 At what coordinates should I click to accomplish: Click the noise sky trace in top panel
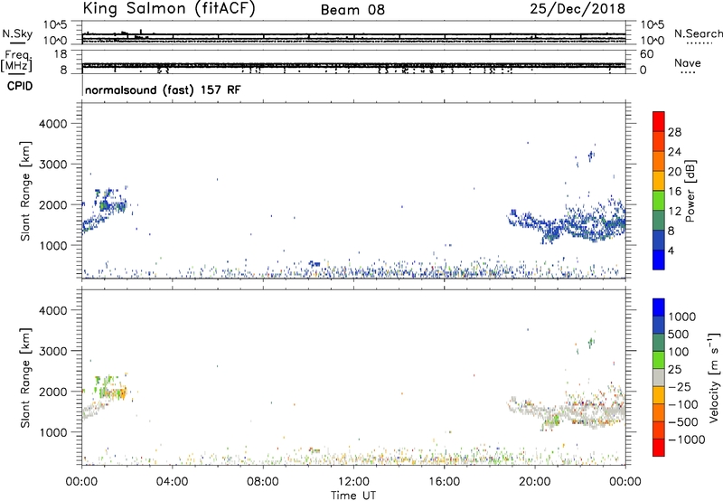(353, 34)
